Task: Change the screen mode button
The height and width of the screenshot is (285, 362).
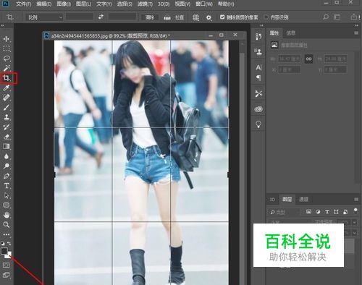Action: [x=7, y=275]
